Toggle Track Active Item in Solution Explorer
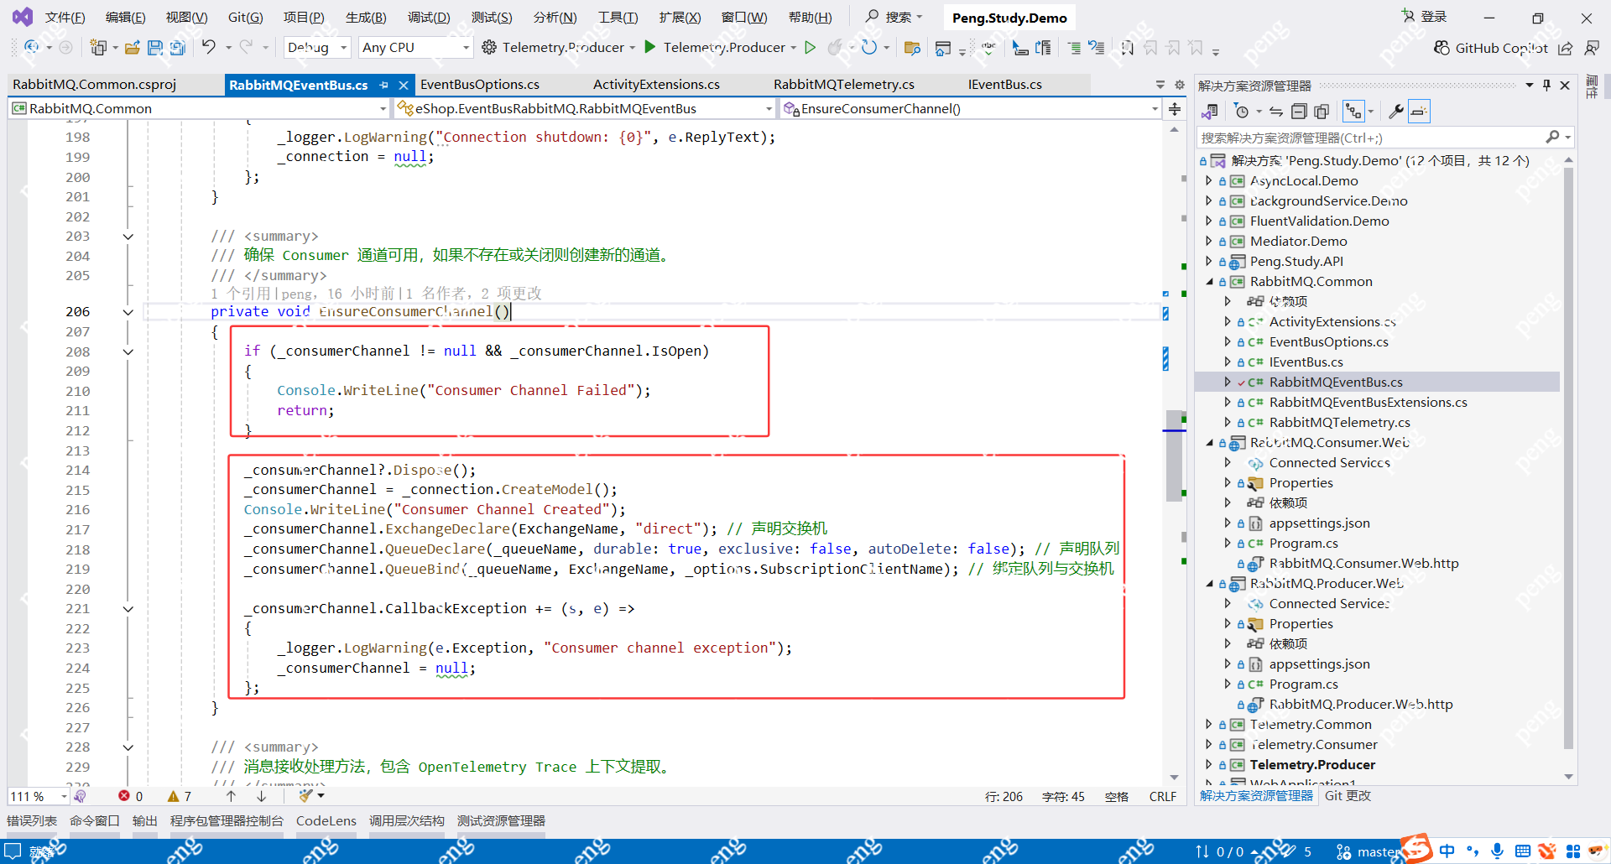This screenshot has height=864, width=1611. [x=1353, y=111]
